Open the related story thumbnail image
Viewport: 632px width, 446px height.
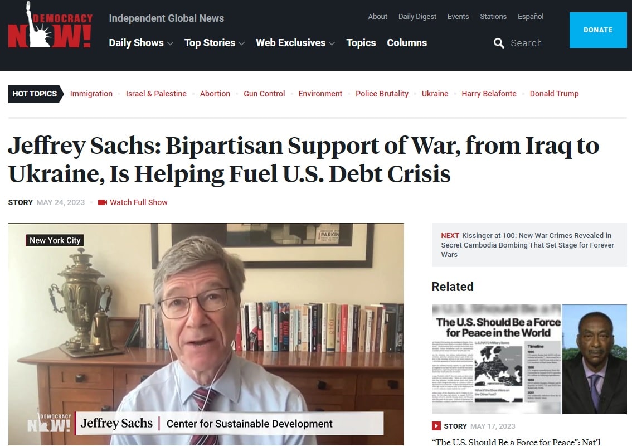tap(529, 359)
